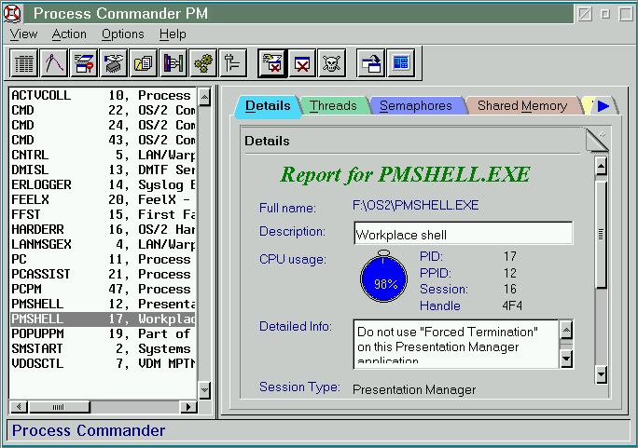Click the memory chip toolbar icon
Viewport: 638px width, 448px height.
click(113, 63)
